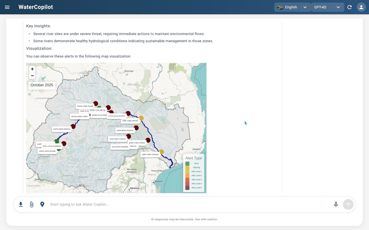Expand the GPT-4O model selector
The height and width of the screenshot is (230, 369).
[327, 7]
